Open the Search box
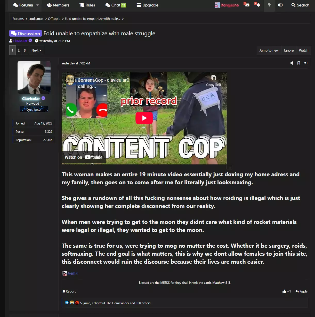Image resolution: width=315 pixels, height=317 pixels. coord(300,5)
